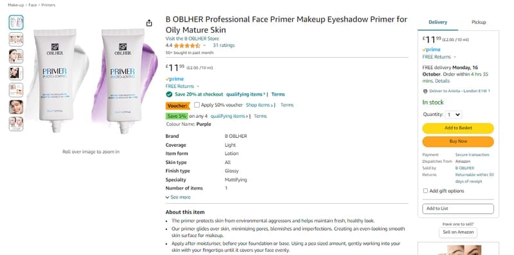This screenshot has height=255, width=514.
Task: Click the Buy Now button
Action: (458, 142)
